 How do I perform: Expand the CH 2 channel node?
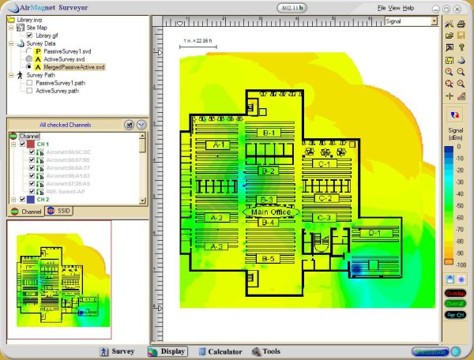pyautogui.click(x=13, y=200)
